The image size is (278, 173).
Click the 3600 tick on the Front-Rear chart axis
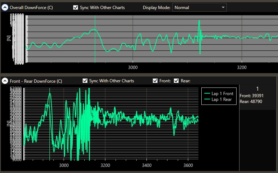188,165
